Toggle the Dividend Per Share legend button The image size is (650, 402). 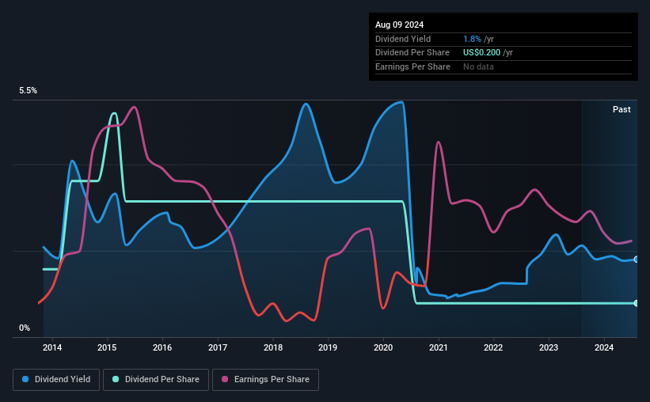pos(156,380)
